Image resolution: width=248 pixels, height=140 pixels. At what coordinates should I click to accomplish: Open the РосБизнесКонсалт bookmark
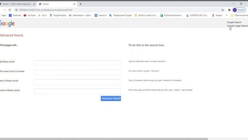(x=171, y=16)
